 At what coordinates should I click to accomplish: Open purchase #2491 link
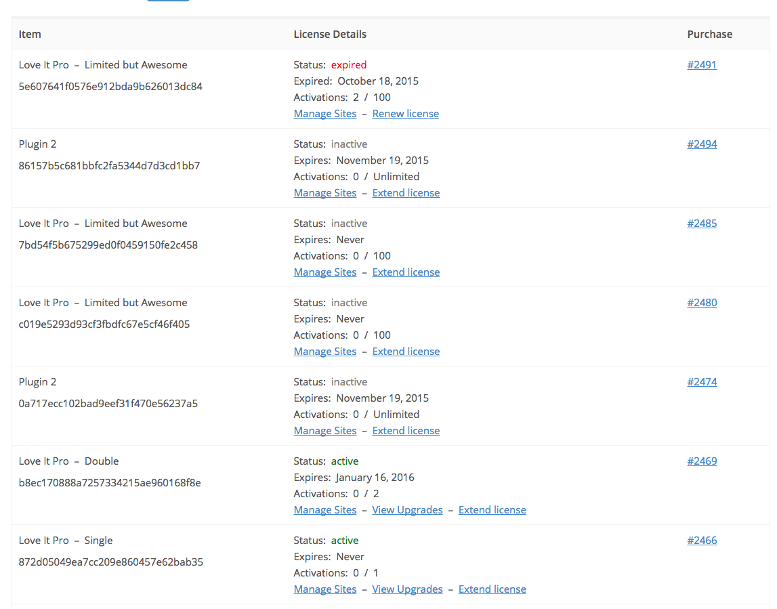[701, 65]
